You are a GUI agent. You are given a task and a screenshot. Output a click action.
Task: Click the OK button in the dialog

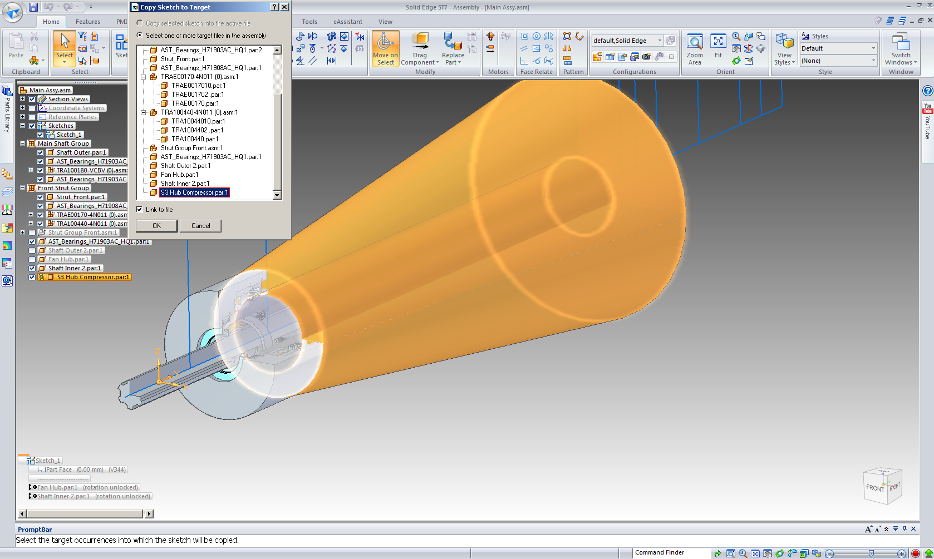156,226
